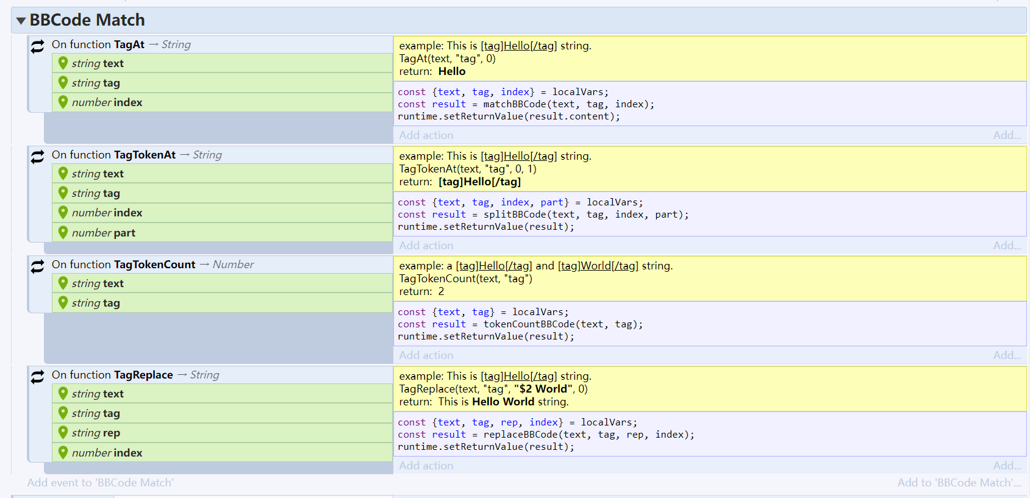This screenshot has width=1030, height=498.
Task: Open the "Add to 'BBCode Match'..." menu
Action: tap(959, 483)
